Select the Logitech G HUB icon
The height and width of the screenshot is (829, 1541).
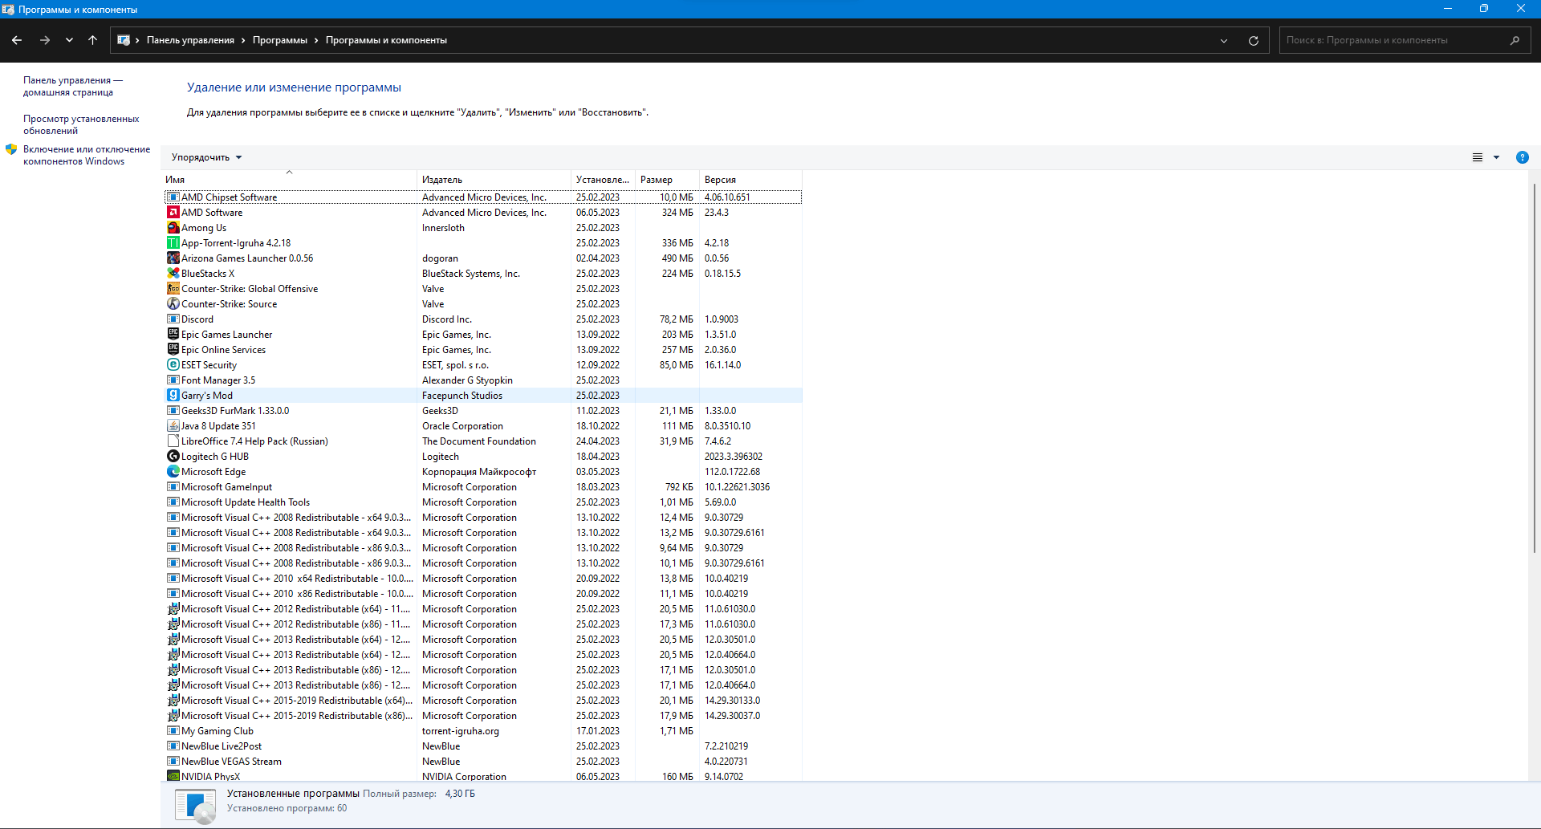click(173, 457)
